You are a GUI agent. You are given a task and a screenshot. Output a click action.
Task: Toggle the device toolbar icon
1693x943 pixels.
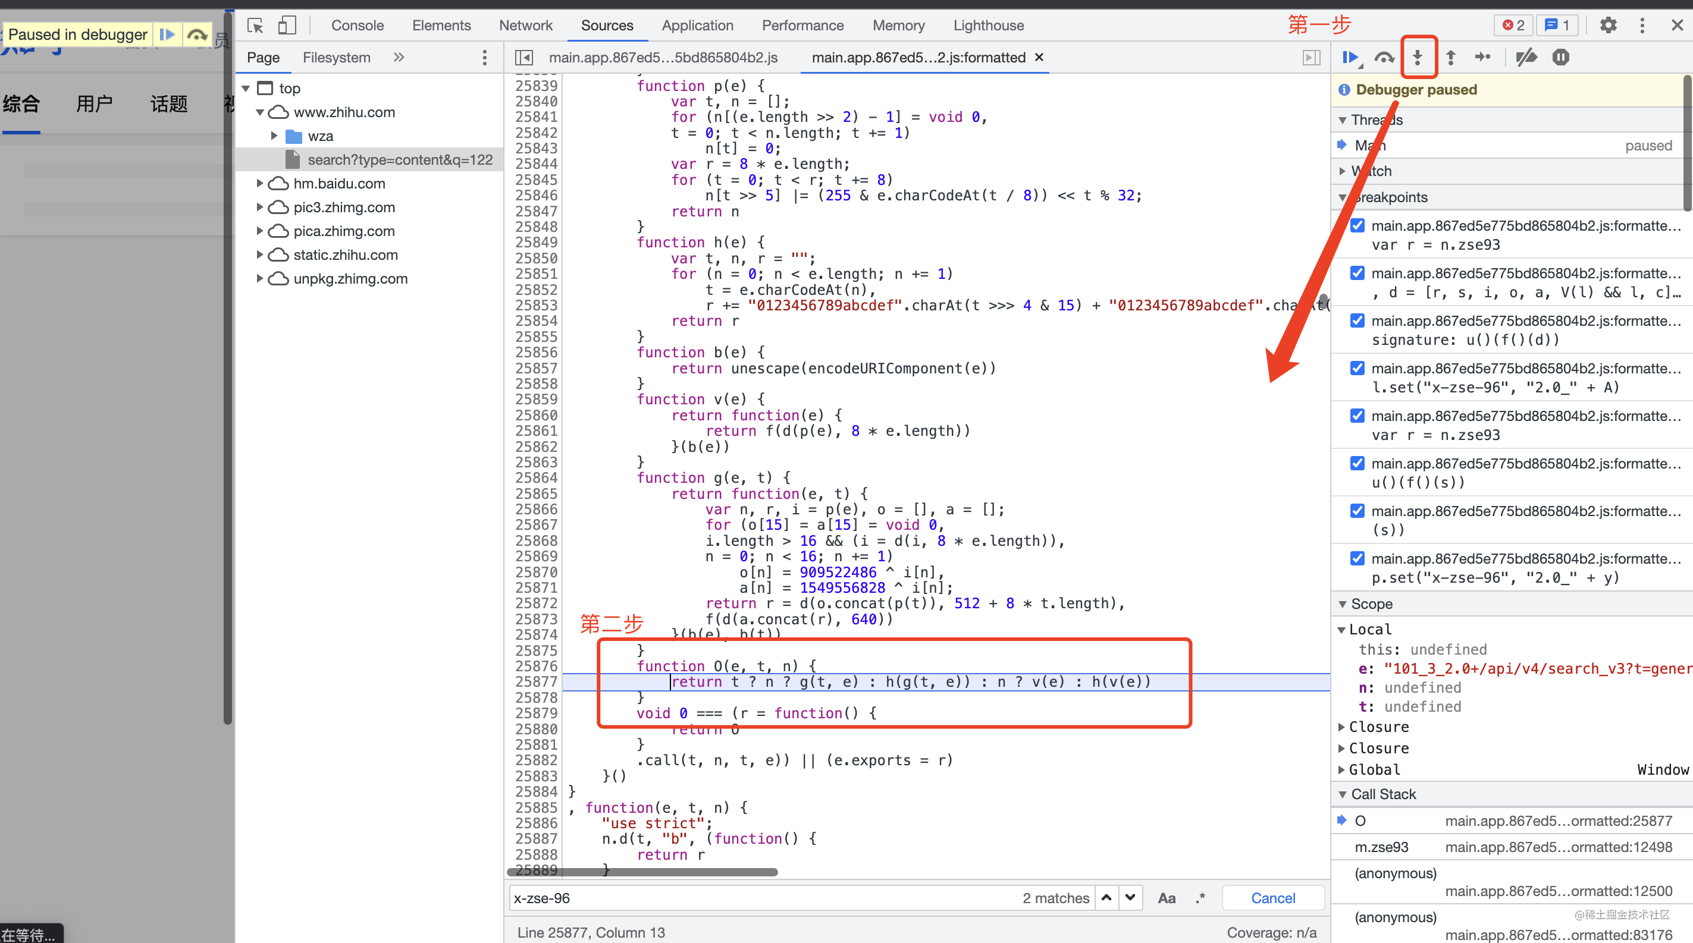[x=287, y=26]
